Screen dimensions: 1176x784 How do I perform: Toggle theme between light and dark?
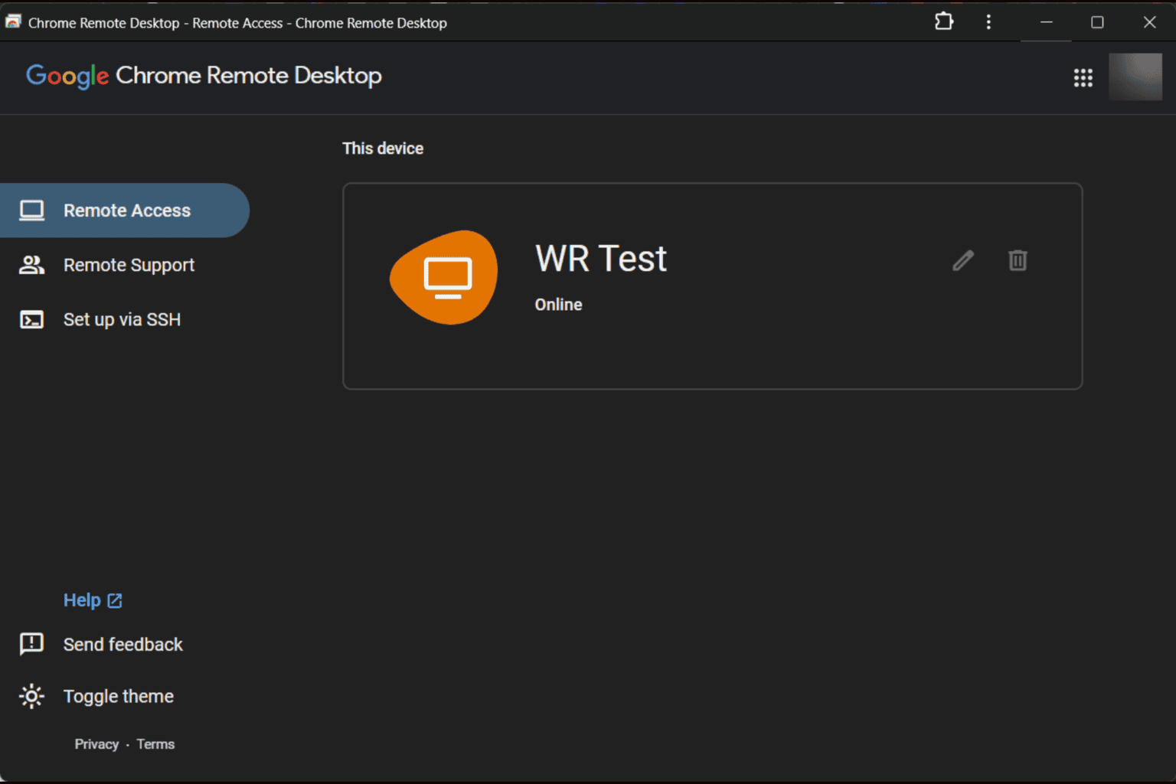coord(96,696)
